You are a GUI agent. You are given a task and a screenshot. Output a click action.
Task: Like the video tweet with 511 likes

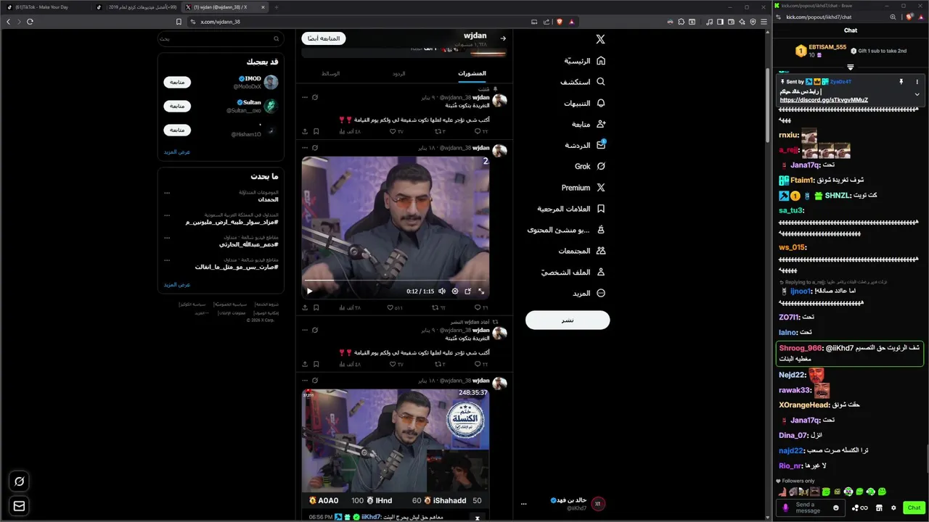[x=395, y=307]
